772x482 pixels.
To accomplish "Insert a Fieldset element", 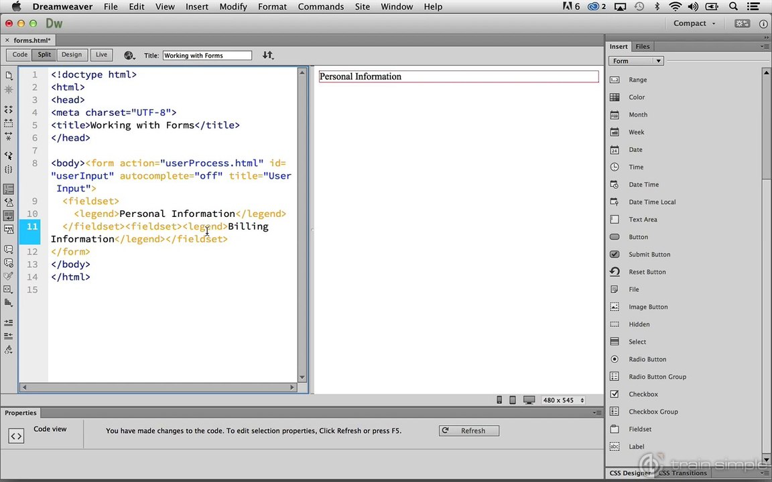I will [x=639, y=429].
